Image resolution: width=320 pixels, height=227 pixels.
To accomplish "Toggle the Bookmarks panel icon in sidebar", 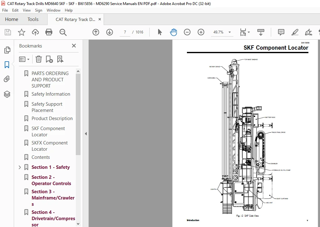I will click(7, 65).
